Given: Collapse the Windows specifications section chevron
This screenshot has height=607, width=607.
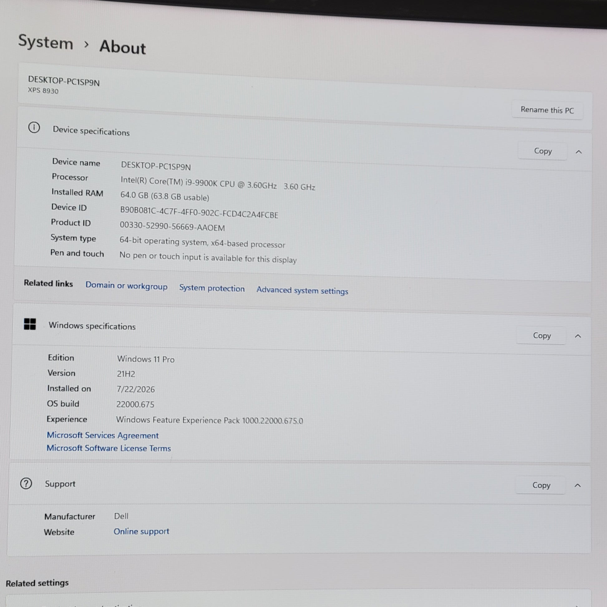Looking at the screenshot, I should 578,336.
